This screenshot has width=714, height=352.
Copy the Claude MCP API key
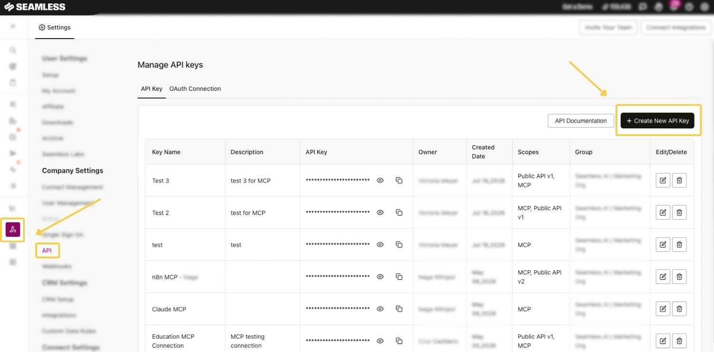[x=399, y=309]
